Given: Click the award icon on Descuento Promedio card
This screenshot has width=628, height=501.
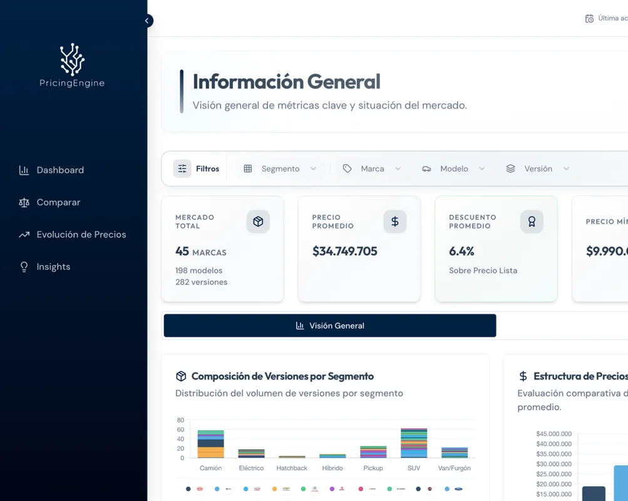Looking at the screenshot, I should click(532, 222).
